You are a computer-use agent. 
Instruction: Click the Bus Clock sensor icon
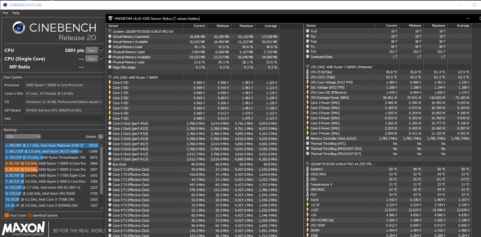pos(110,164)
